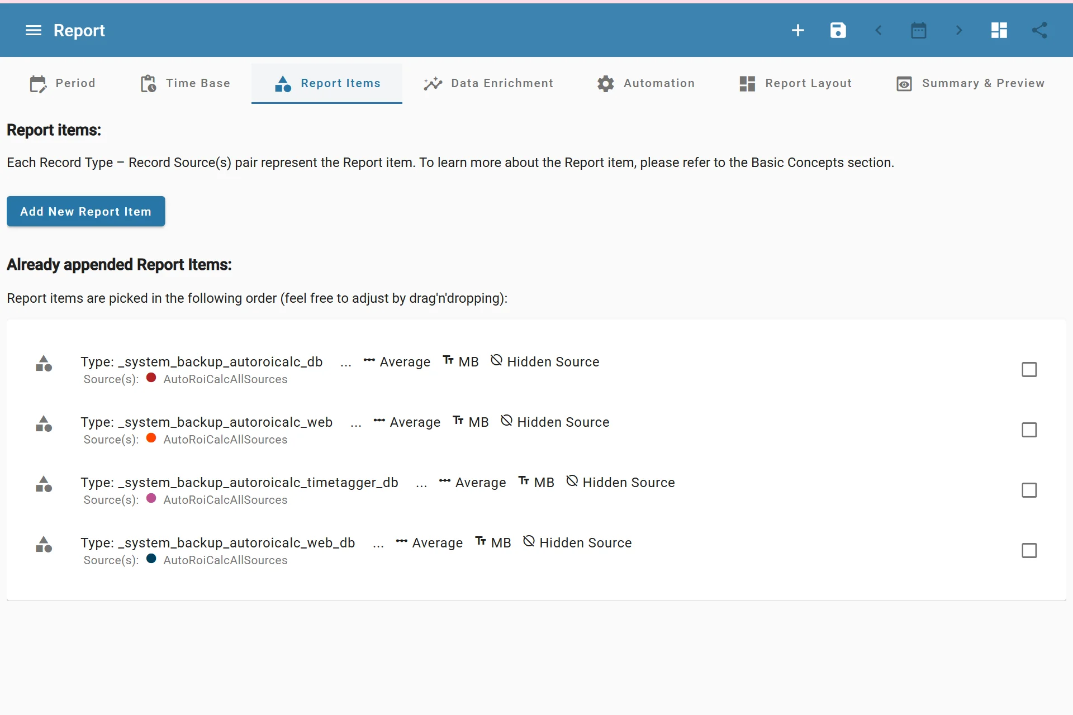The image size is (1073, 715).
Task: Click Average icon in _system_backup_autoroicalc_web_db row
Action: coord(401,541)
